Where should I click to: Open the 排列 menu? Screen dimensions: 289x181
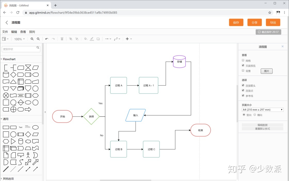pyautogui.click(x=32, y=32)
